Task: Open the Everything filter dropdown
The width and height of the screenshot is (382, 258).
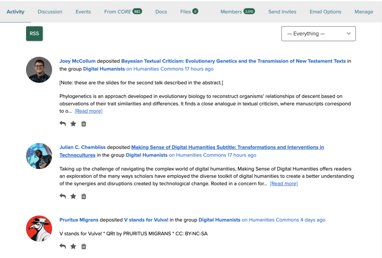Action: [318, 34]
